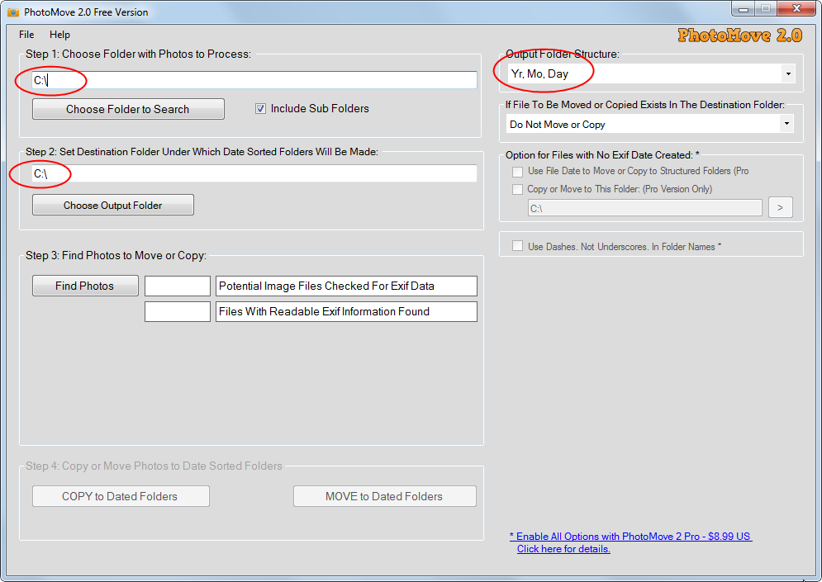822x582 pixels.
Task: Click the source folder path field
Action: click(x=254, y=80)
